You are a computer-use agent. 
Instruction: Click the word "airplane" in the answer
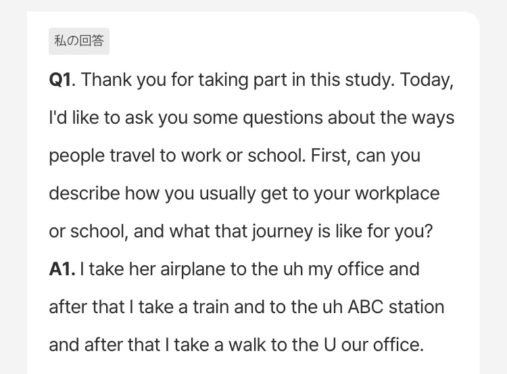[x=194, y=269]
